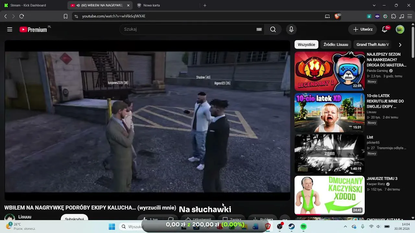Toggle the taskbar microphone tray icon
415x233 pixels.
(x=363, y=227)
